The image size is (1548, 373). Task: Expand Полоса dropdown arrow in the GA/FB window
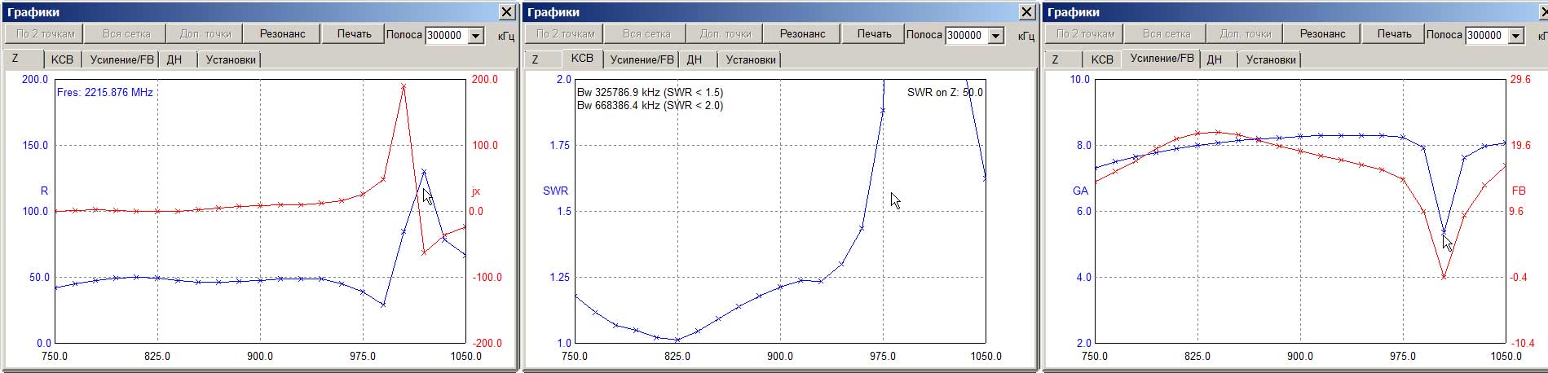pos(1516,36)
